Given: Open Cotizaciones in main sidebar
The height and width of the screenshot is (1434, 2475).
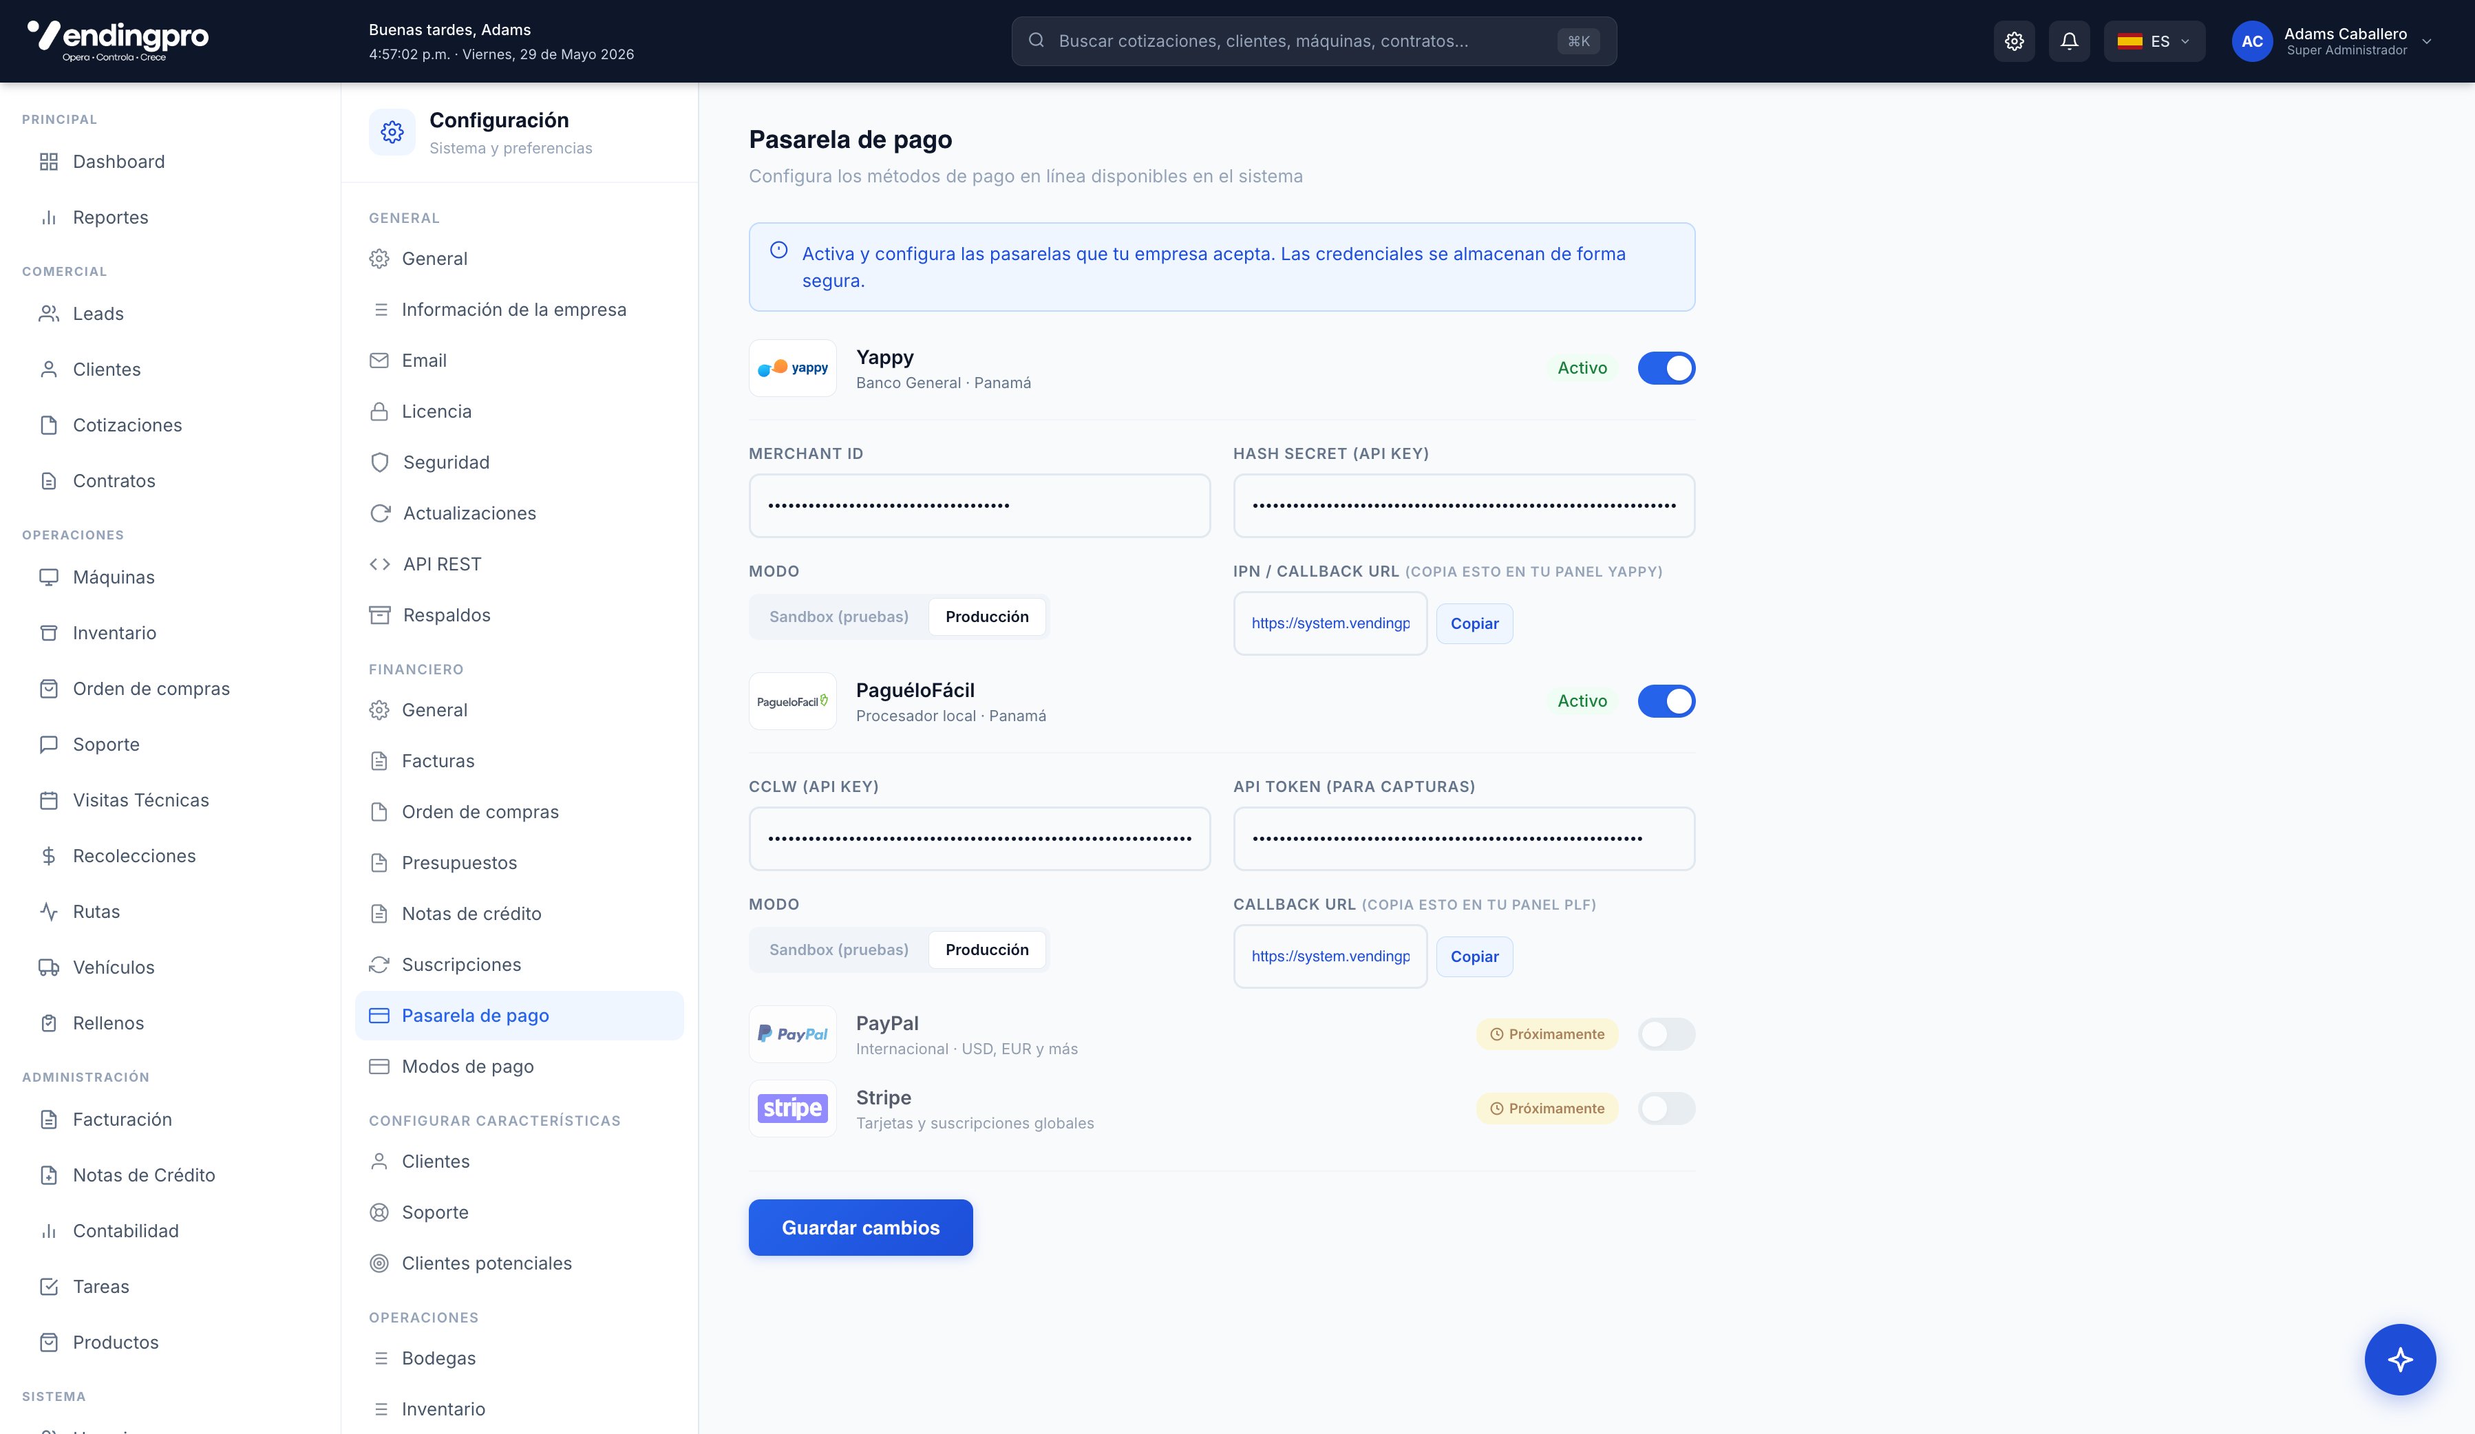Looking at the screenshot, I should [170, 425].
